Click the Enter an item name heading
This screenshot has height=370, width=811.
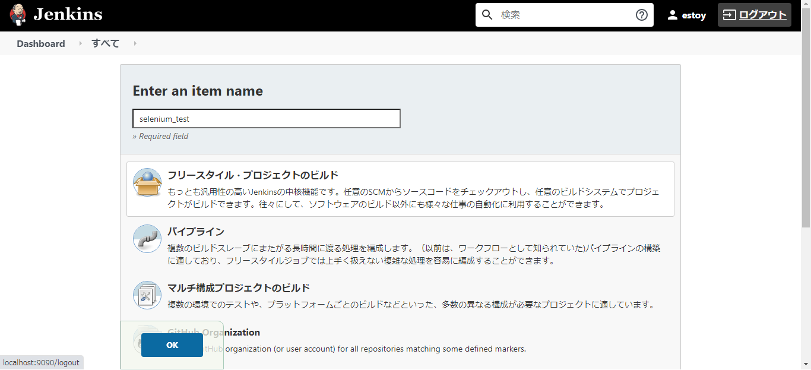(198, 91)
